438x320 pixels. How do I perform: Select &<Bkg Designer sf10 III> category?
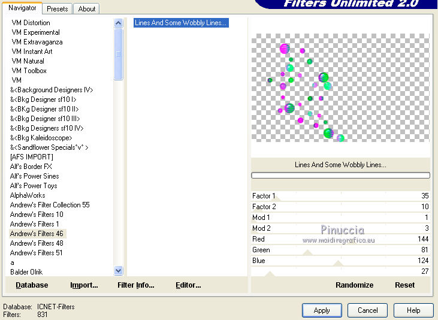click(45, 119)
